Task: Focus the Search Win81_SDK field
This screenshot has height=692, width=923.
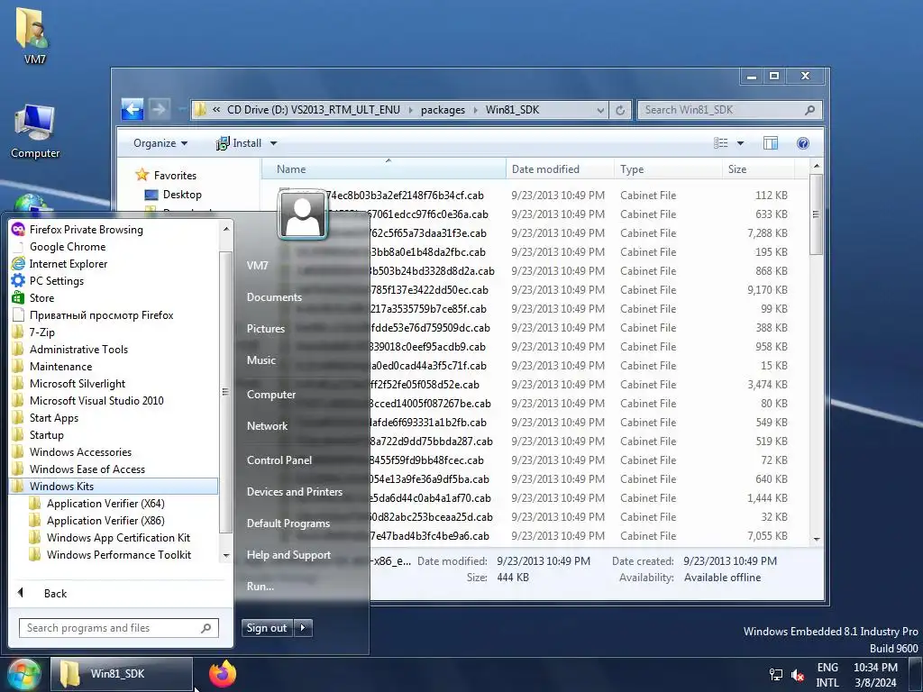Action: [730, 110]
